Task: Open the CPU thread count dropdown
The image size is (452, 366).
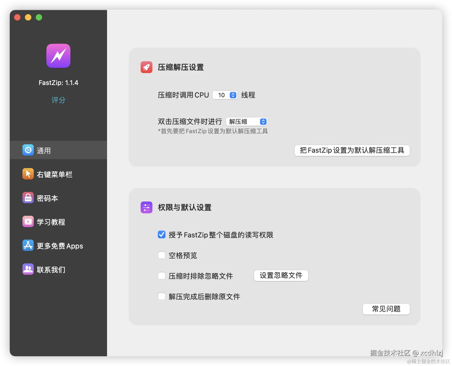Action: pyautogui.click(x=225, y=95)
